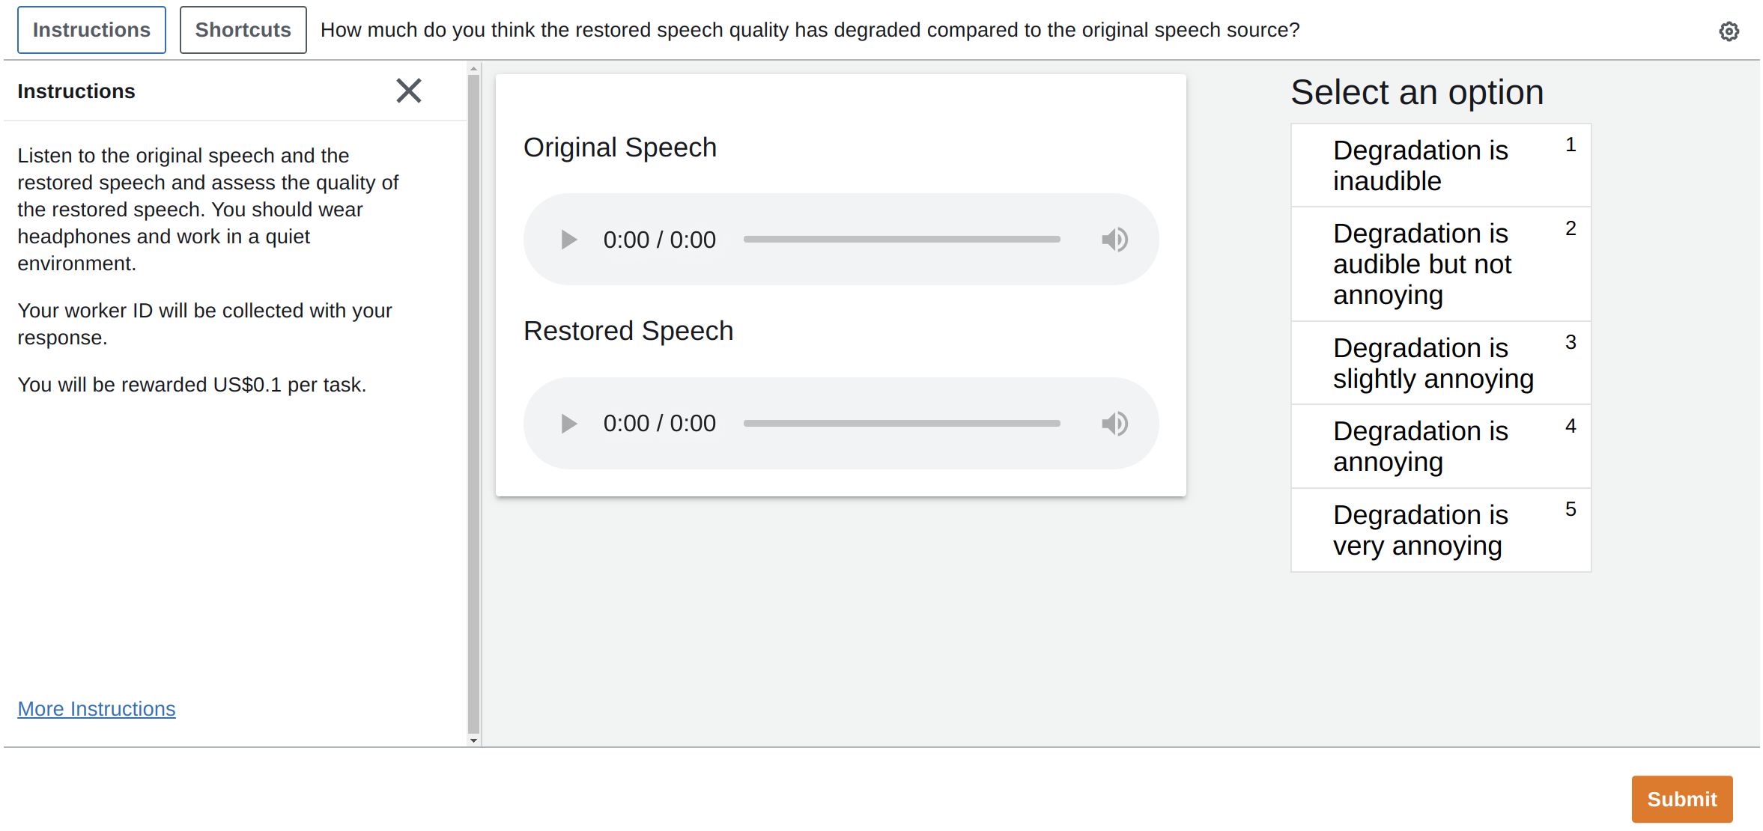Click the 'Original Speech' heading
This screenshot has height=831, width=1763.
pyautogui.click(x=620, y=147)
